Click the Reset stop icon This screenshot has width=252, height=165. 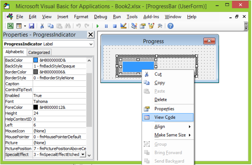pos(115,26)
